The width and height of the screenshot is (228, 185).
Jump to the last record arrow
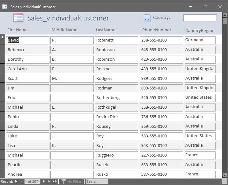(49, 181)
